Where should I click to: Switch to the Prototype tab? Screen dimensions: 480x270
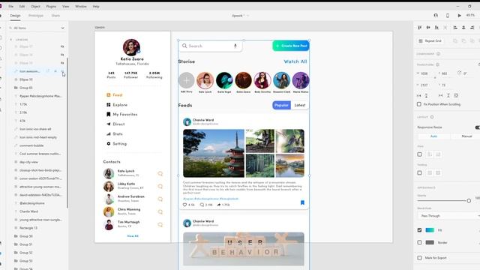coord(36,16)
